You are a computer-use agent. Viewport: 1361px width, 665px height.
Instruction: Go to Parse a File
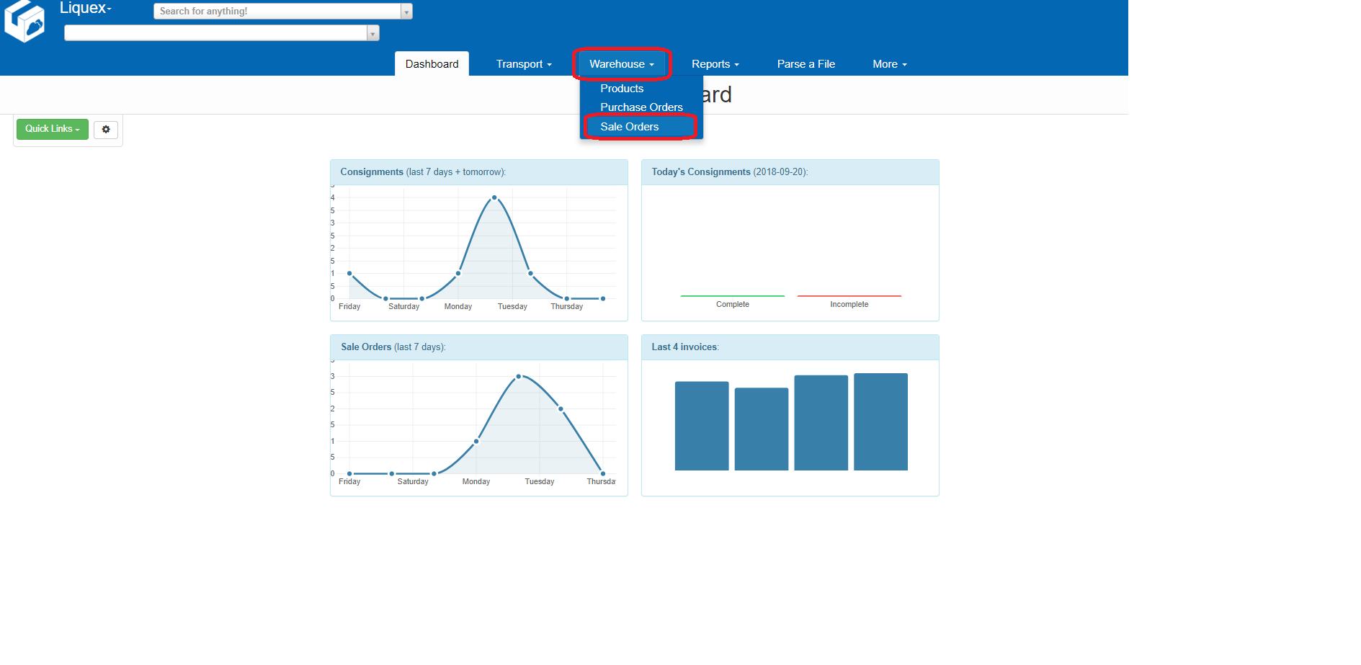(806, 64)
